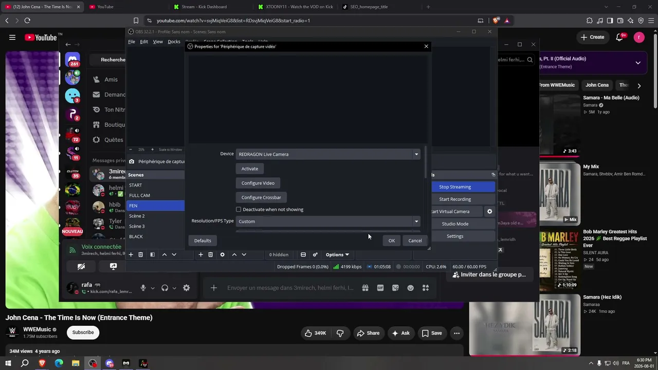Image resolution: width=658 pixels, height=370 pixels.
Task: Open the OBS Edit menu
Action: pos(144,42)
